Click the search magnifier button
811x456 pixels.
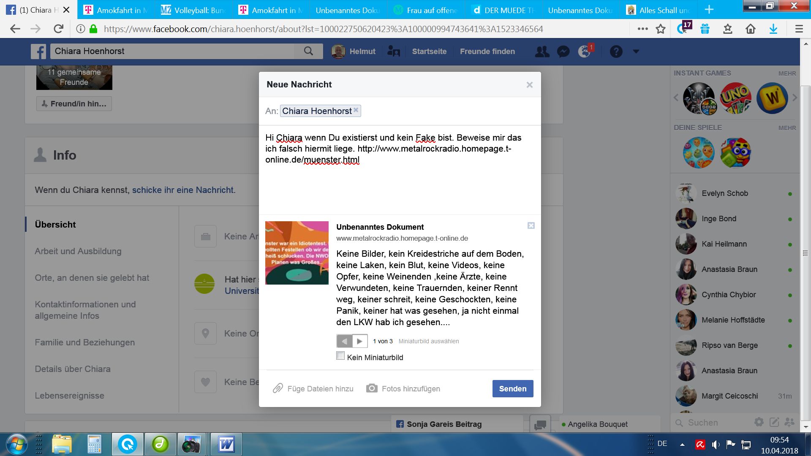(309, 51)
